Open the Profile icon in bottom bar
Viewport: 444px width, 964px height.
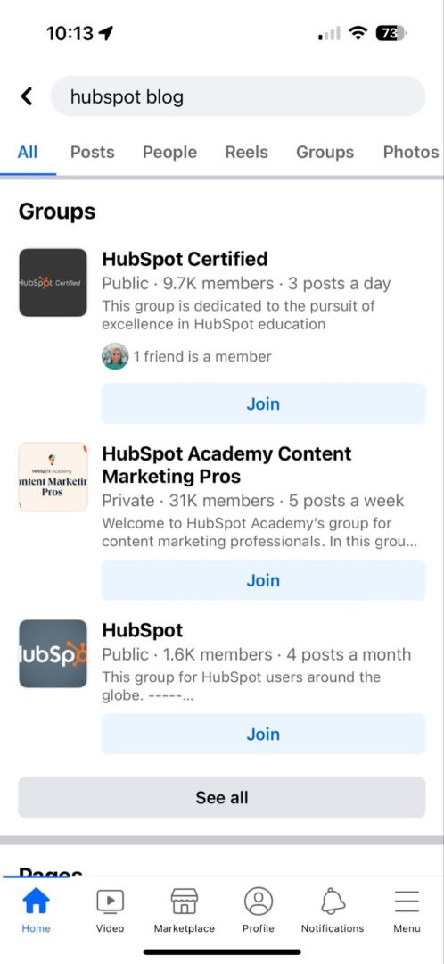pos(259,902)
